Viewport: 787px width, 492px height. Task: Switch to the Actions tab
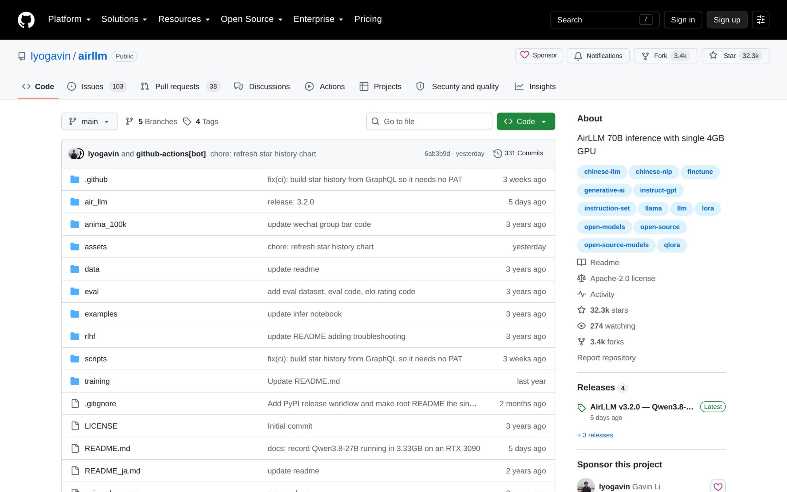[x=325, y=86]
